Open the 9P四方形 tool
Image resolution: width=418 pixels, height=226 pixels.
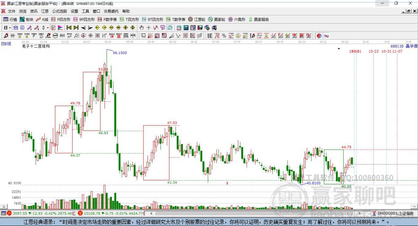tap(84, 20)
